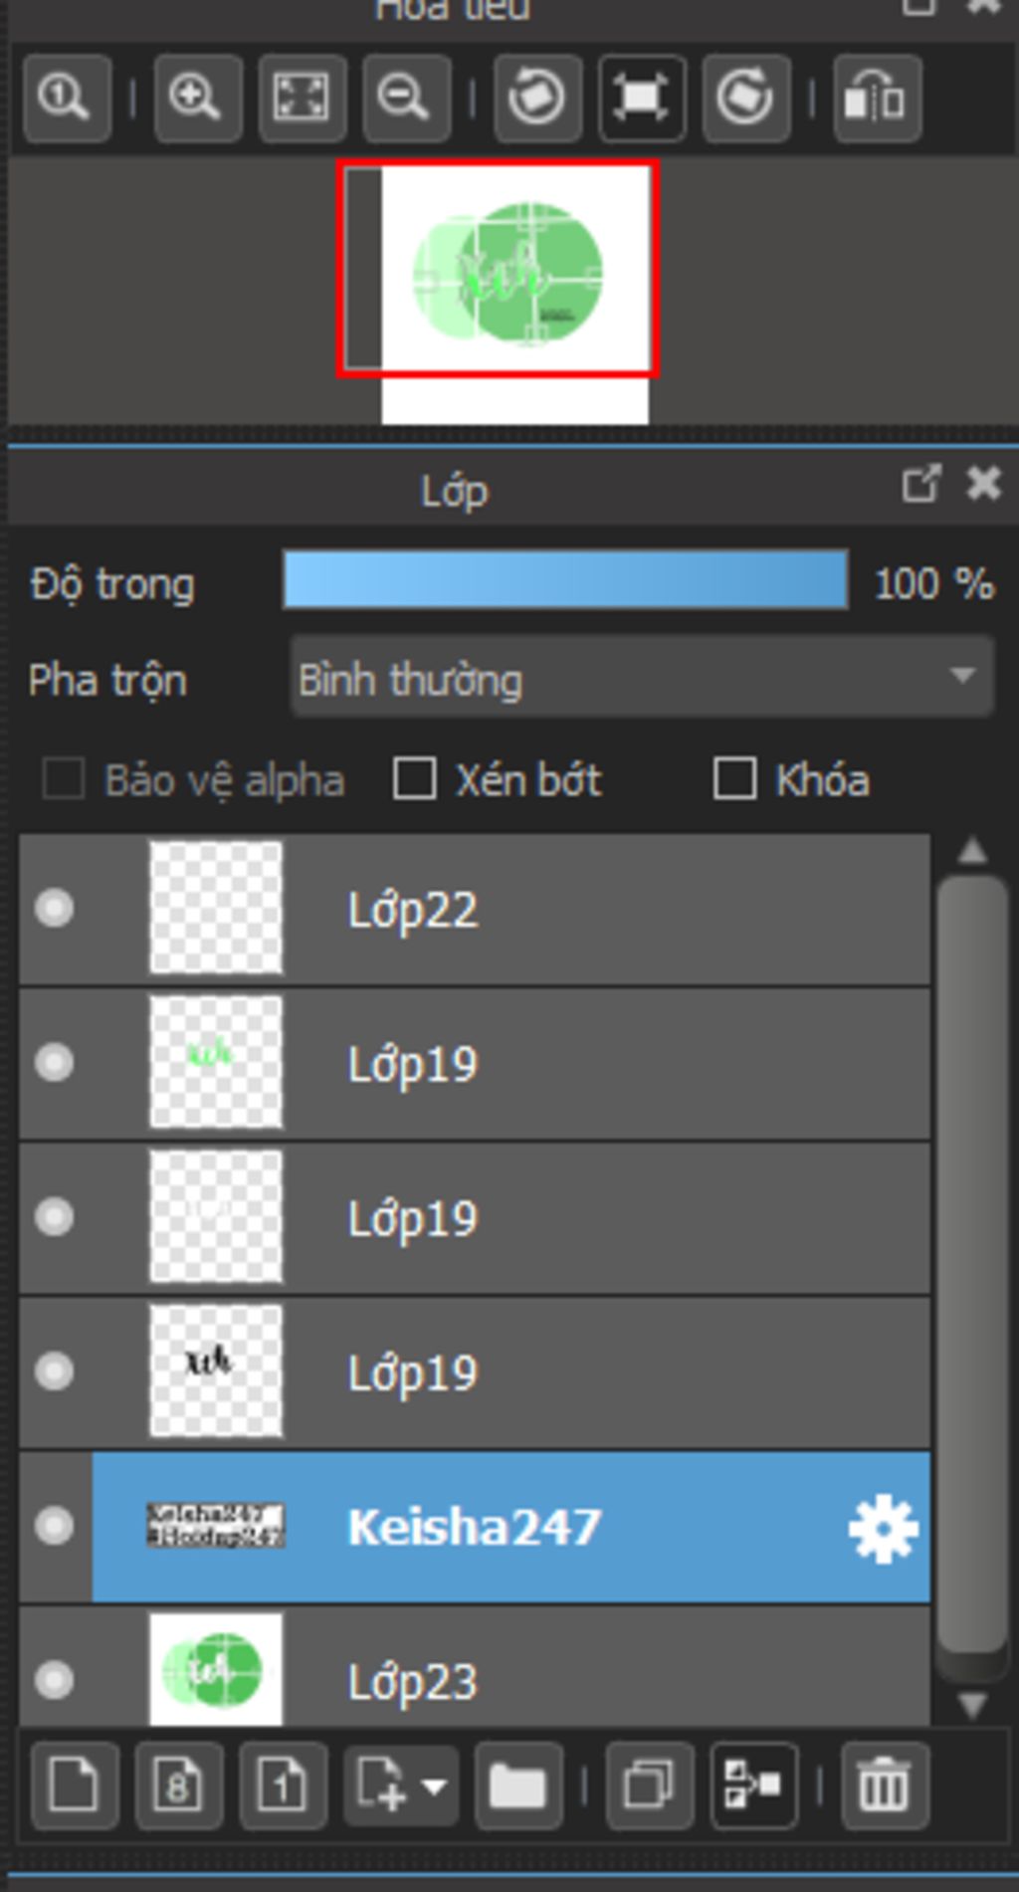Rotate canvas view left
Screen dimensions: 1019x1892
[x=537, y=98]
